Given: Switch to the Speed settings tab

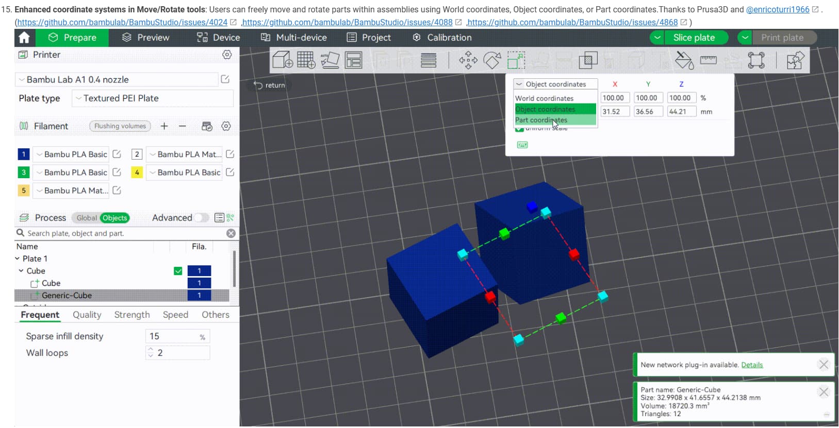Looking at the screenshot, I should [x=175, y=315].
